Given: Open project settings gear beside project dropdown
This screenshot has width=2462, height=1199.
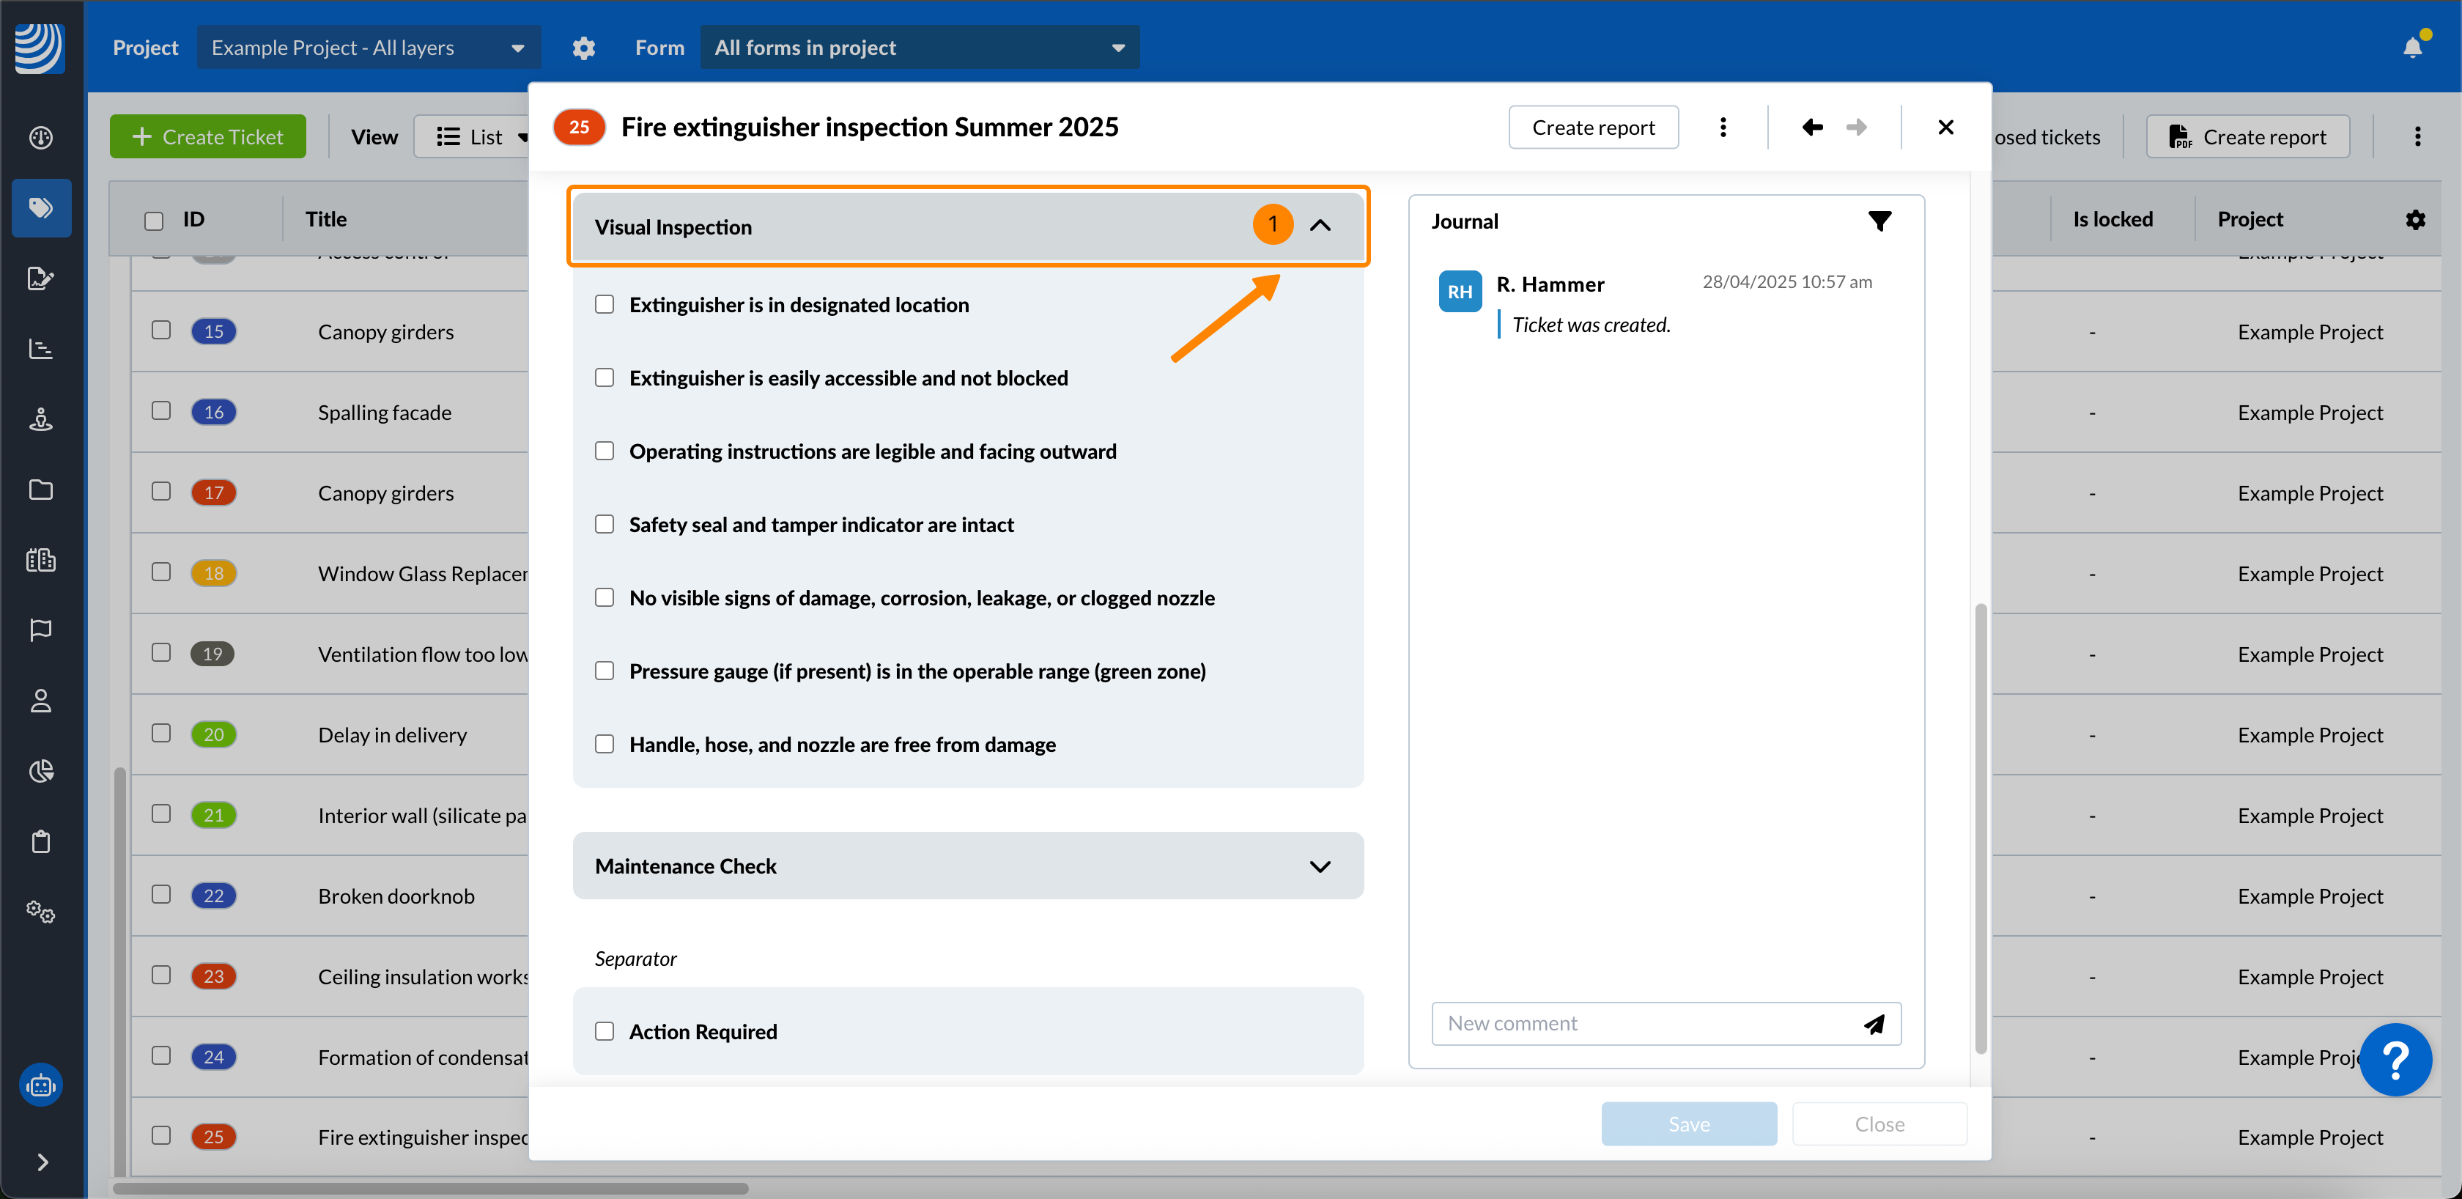Looking at the screenshot, I should tap(583, 48).
